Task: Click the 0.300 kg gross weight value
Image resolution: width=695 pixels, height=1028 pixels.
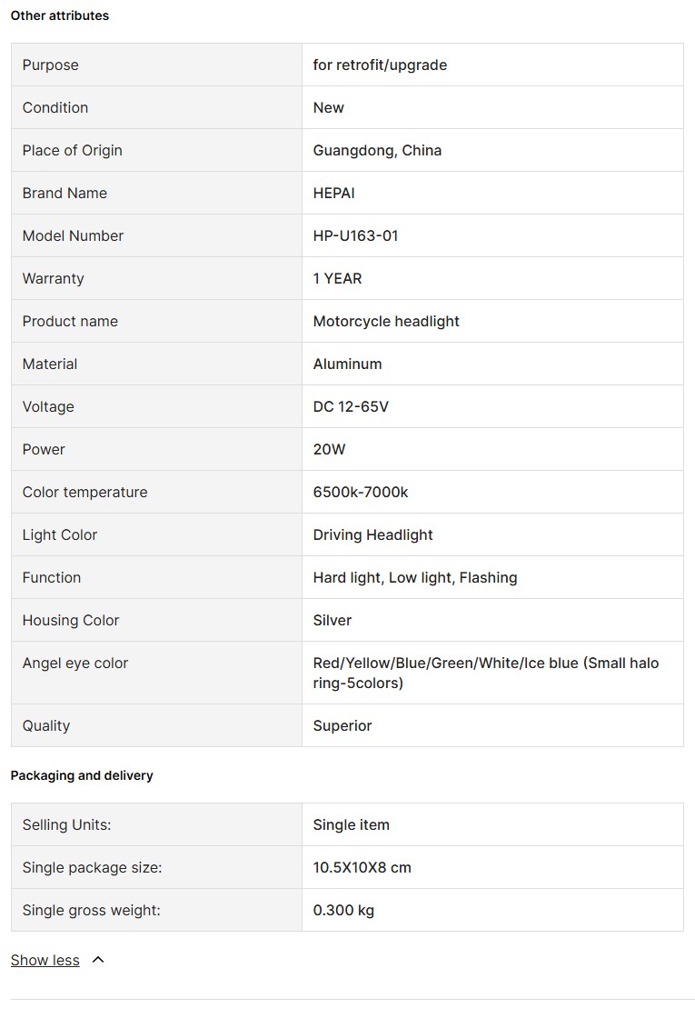Action: click(x=343, y=910)
